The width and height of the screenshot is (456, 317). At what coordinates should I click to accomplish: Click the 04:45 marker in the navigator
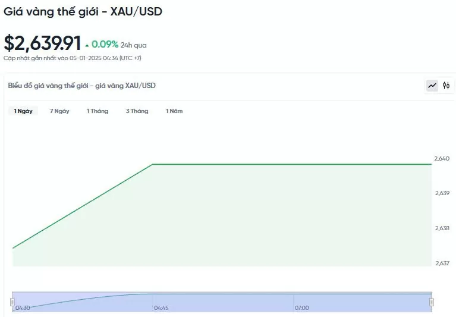[161, 307]
